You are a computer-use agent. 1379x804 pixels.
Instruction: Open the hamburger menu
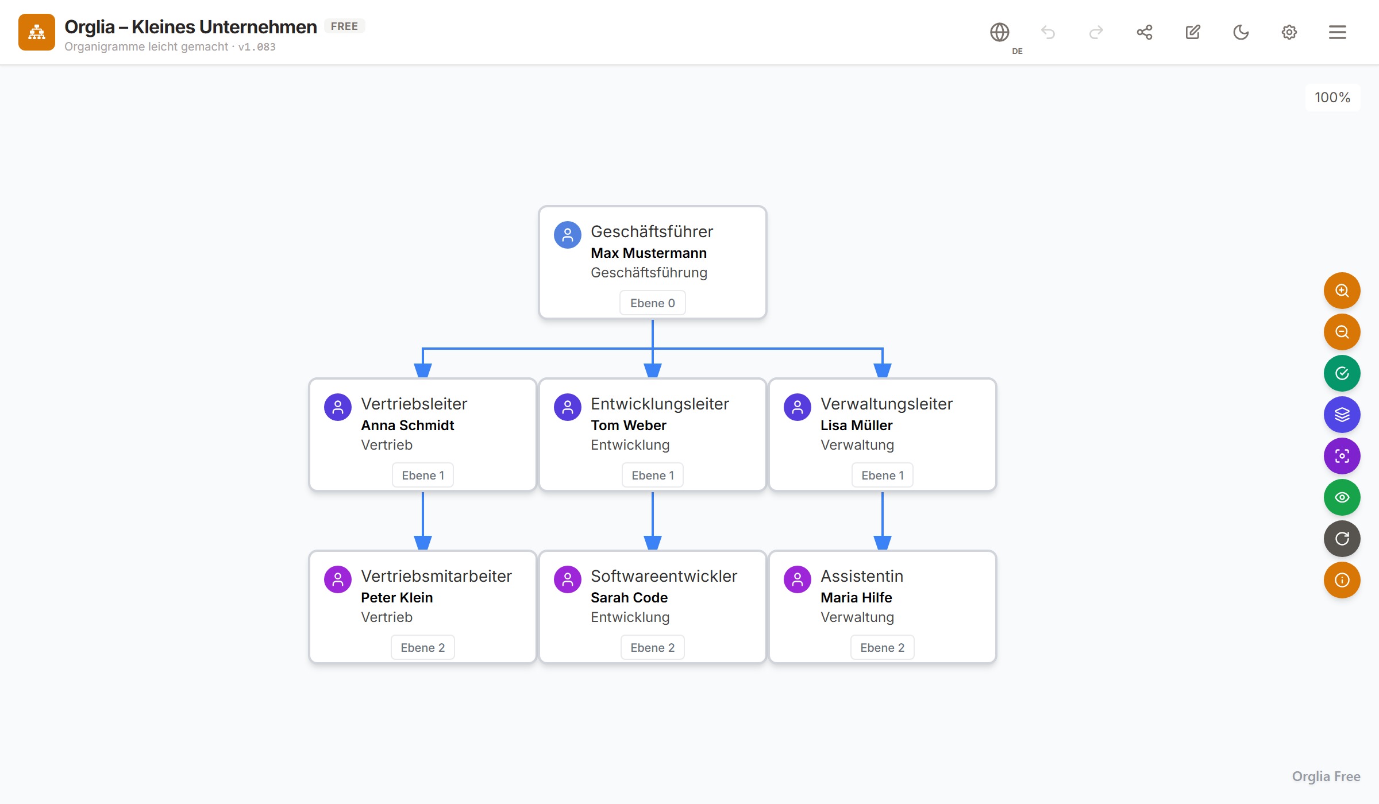pyautogui.click(x=1338, y=32)
